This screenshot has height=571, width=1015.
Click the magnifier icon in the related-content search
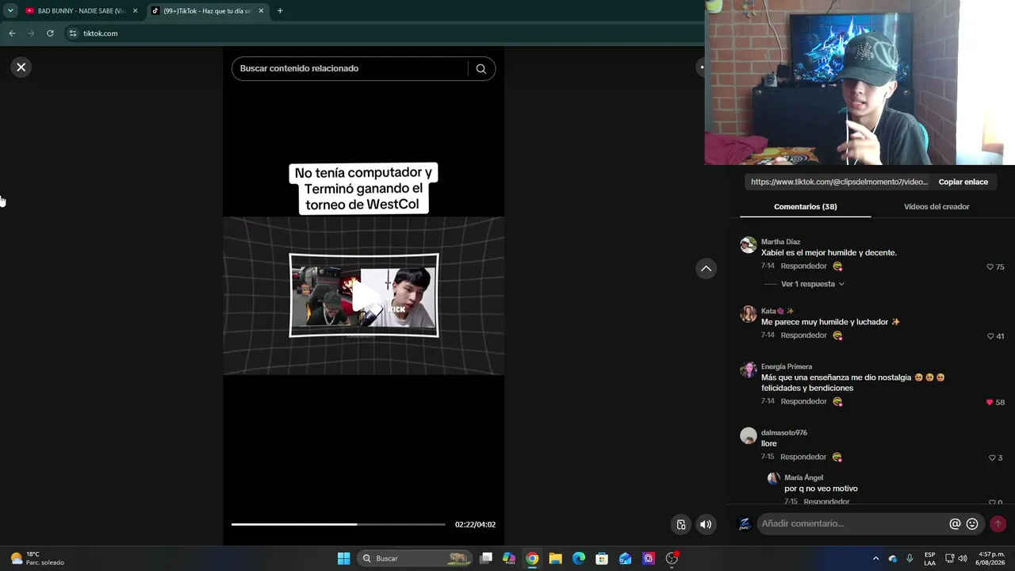[x=481, y=69]
